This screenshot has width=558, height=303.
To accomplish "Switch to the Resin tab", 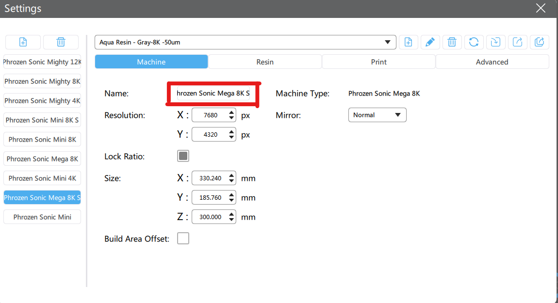I will point(265,62).
